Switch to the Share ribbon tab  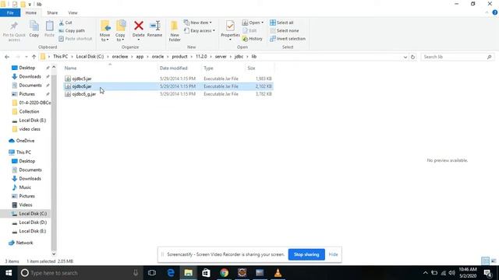click(x=52, y=12)
